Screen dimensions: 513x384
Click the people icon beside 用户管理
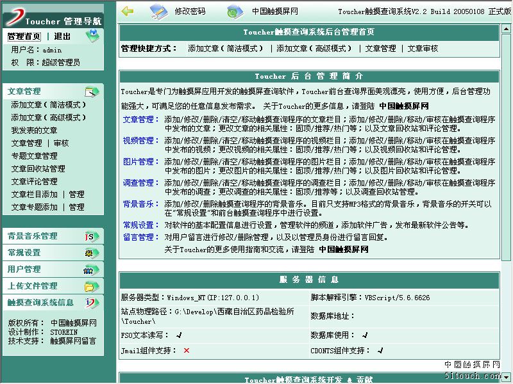pyautogui.click(x=92, y=269)
